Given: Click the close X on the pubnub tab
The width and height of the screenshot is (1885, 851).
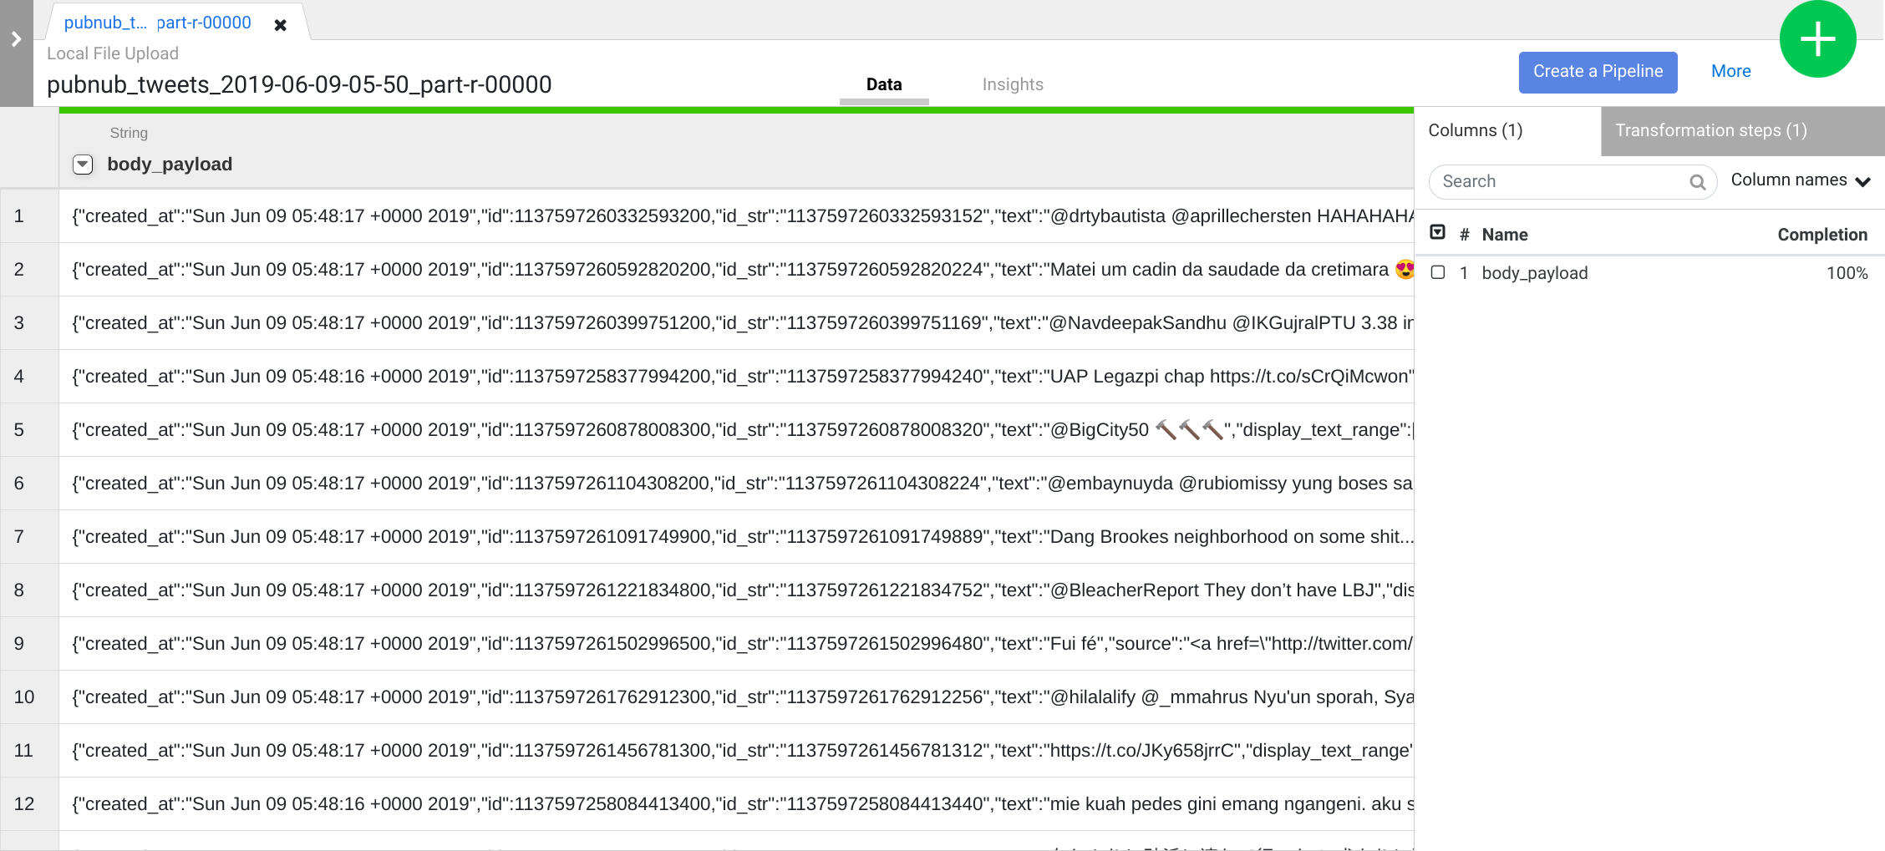Looking at the screenshot, I should (281, 24).
